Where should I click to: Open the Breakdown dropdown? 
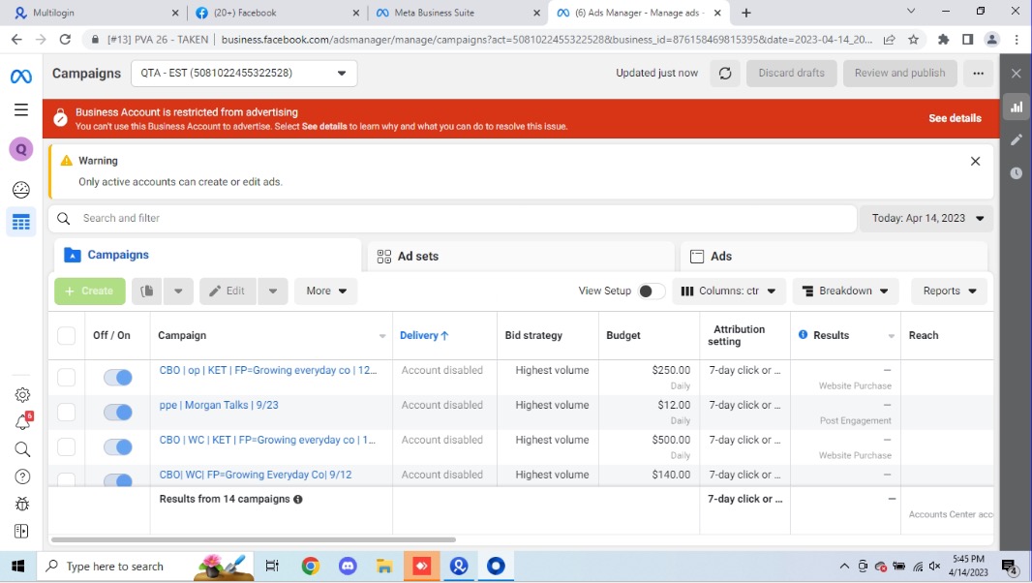pos(846,291)
